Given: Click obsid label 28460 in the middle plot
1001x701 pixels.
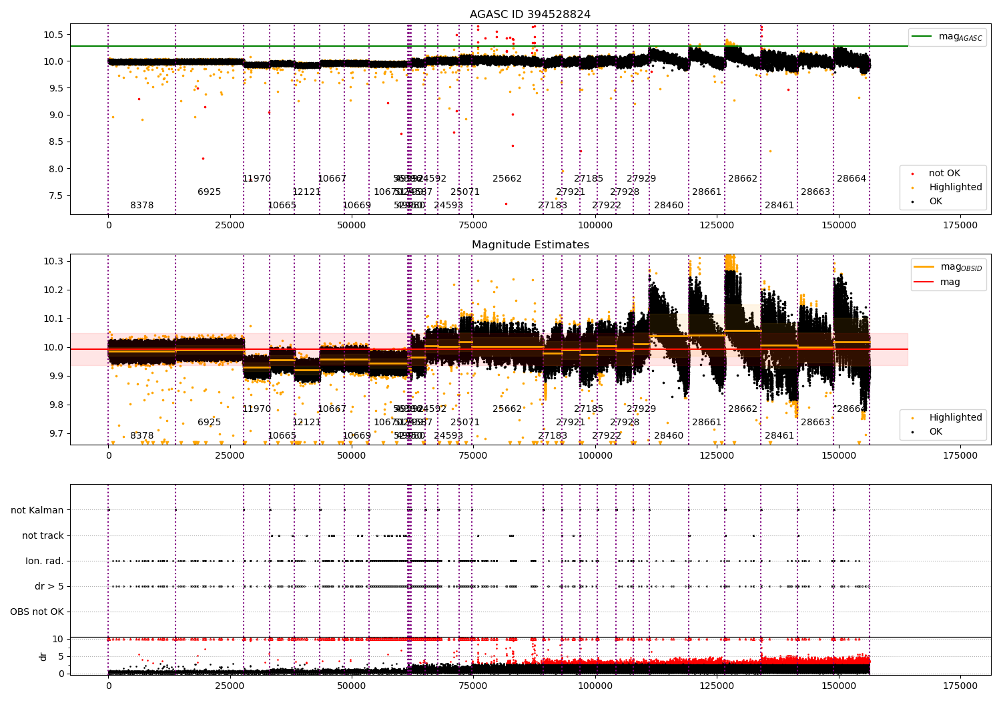Looking at the screenshot, I should pyautogui.click(x=669, y=436).
